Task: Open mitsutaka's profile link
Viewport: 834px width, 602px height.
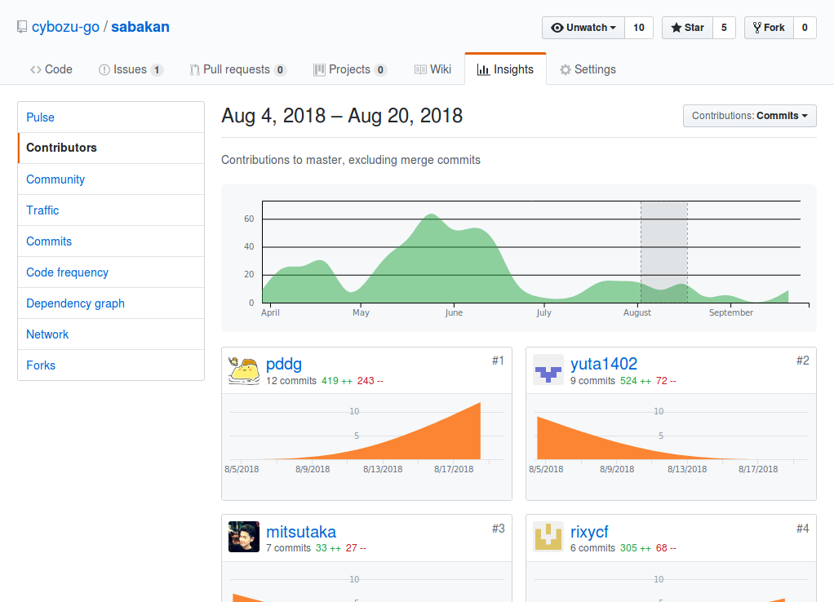Action: [x=301, y=533]
